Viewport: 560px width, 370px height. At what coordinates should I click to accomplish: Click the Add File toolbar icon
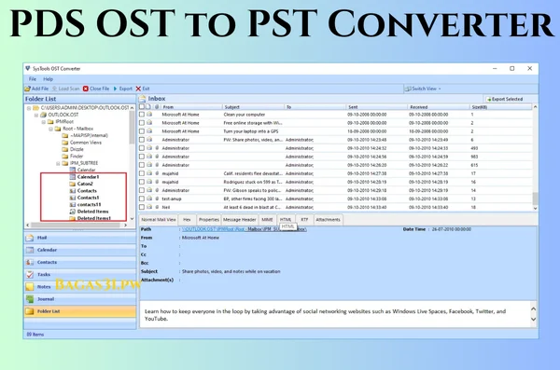point(27,89)
